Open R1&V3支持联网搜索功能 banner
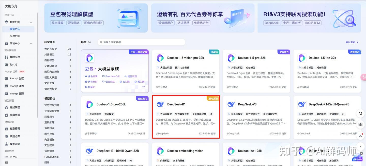Screen dimensions: 366x166 tap(309, 18)
